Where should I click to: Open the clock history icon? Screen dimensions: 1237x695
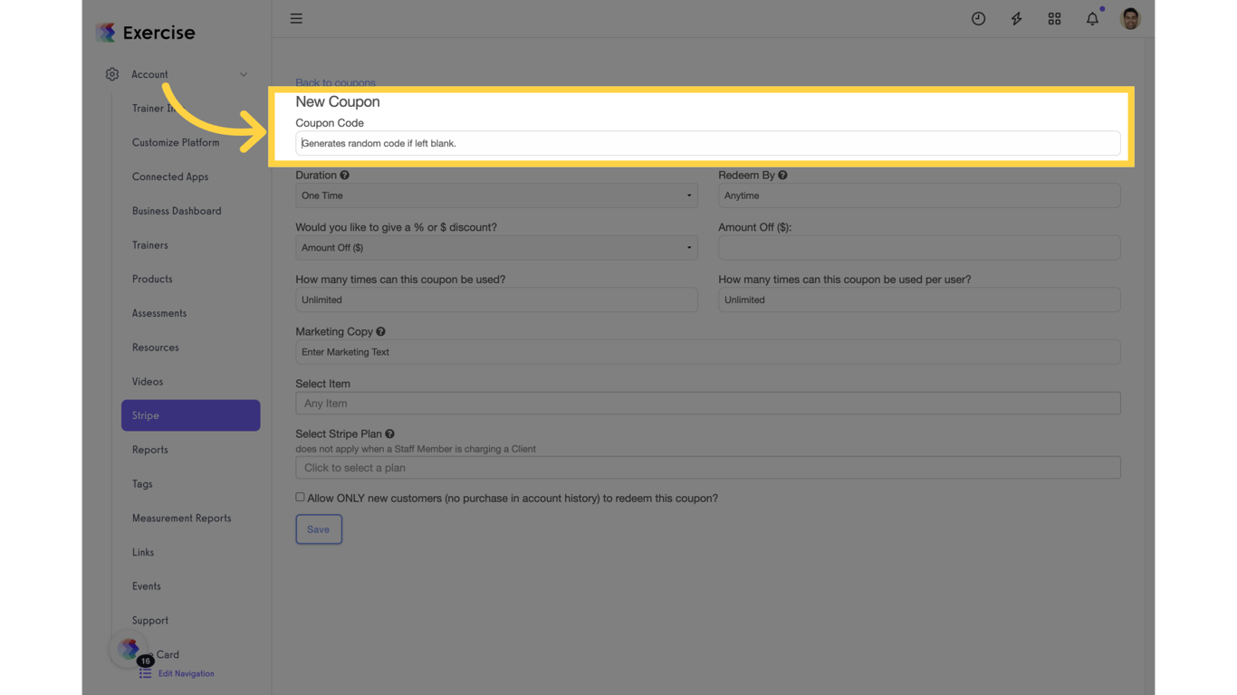[x=978, y=18]
